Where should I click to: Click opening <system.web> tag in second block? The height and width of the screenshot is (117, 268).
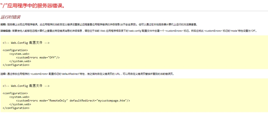pyautogui.click(x=19, y=97)
